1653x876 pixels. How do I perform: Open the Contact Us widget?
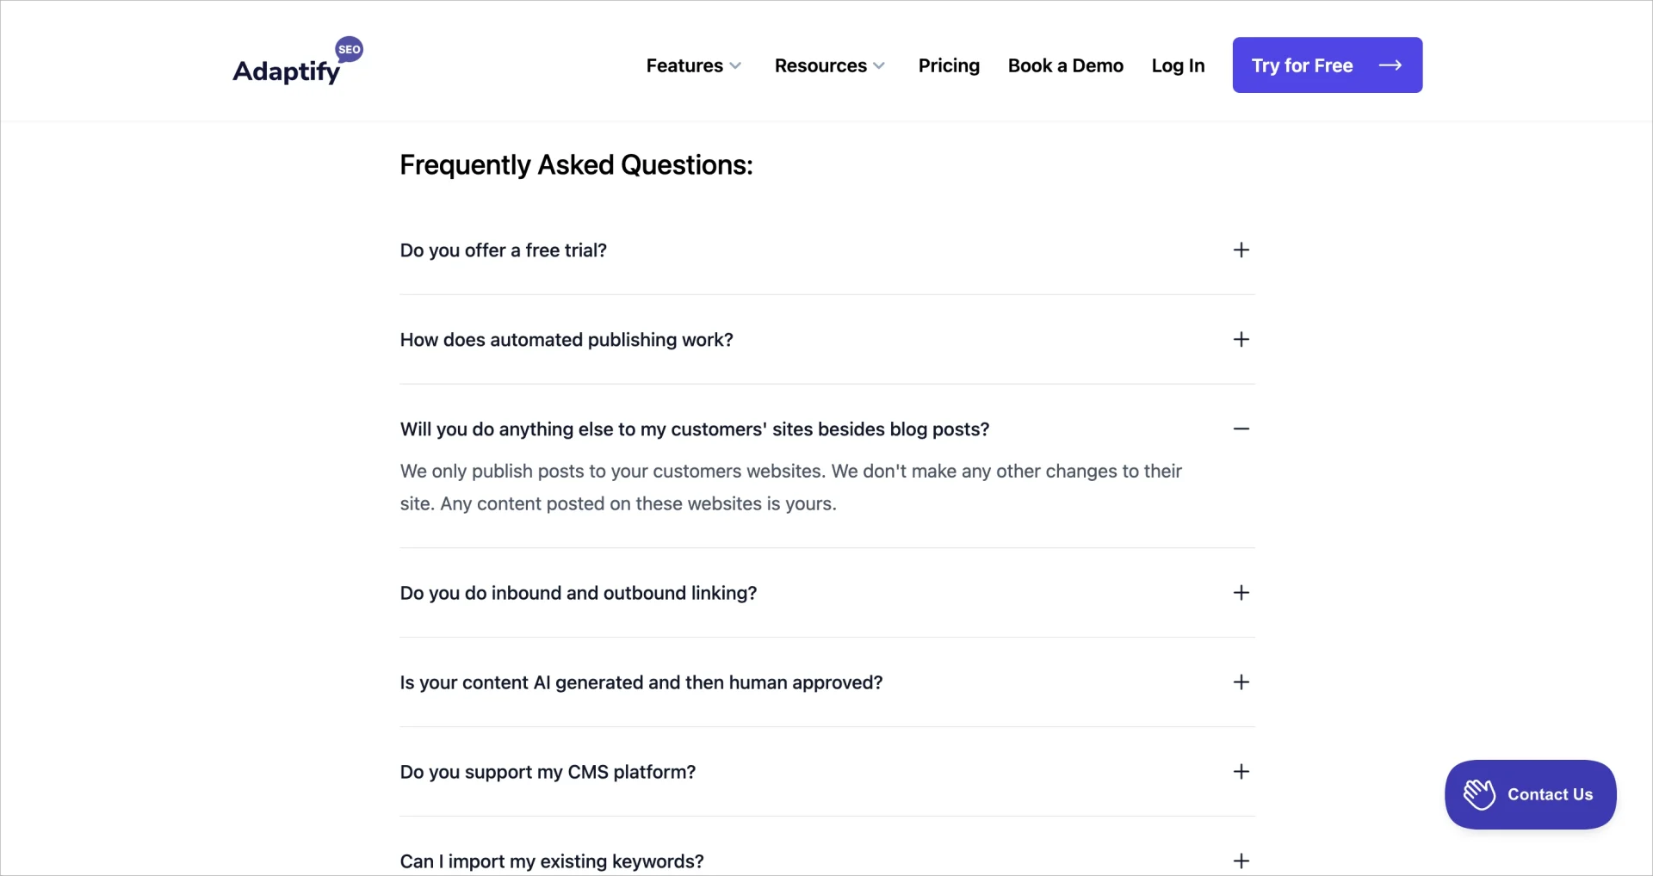1530,793
